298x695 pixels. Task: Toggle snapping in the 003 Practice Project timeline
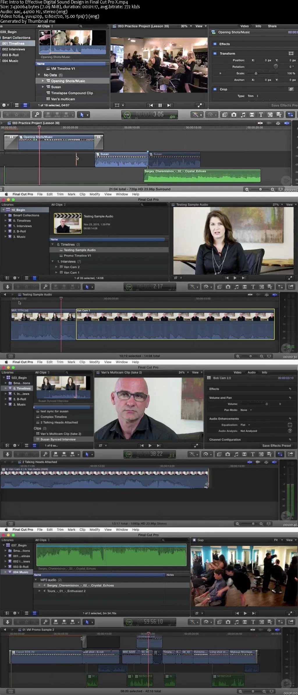(287, 123)
